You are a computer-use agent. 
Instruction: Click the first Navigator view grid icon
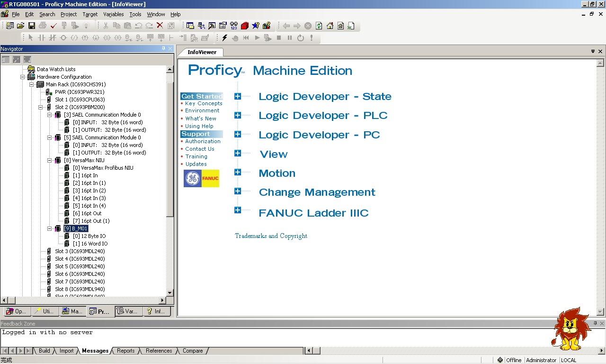pyautogui.click(x=6, y=59)
